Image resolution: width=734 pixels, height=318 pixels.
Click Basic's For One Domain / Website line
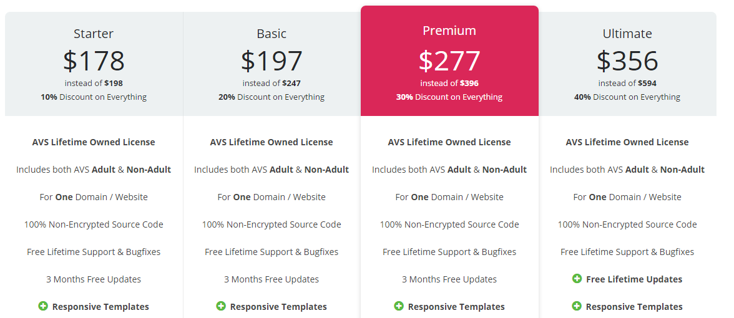click(272, 197)
